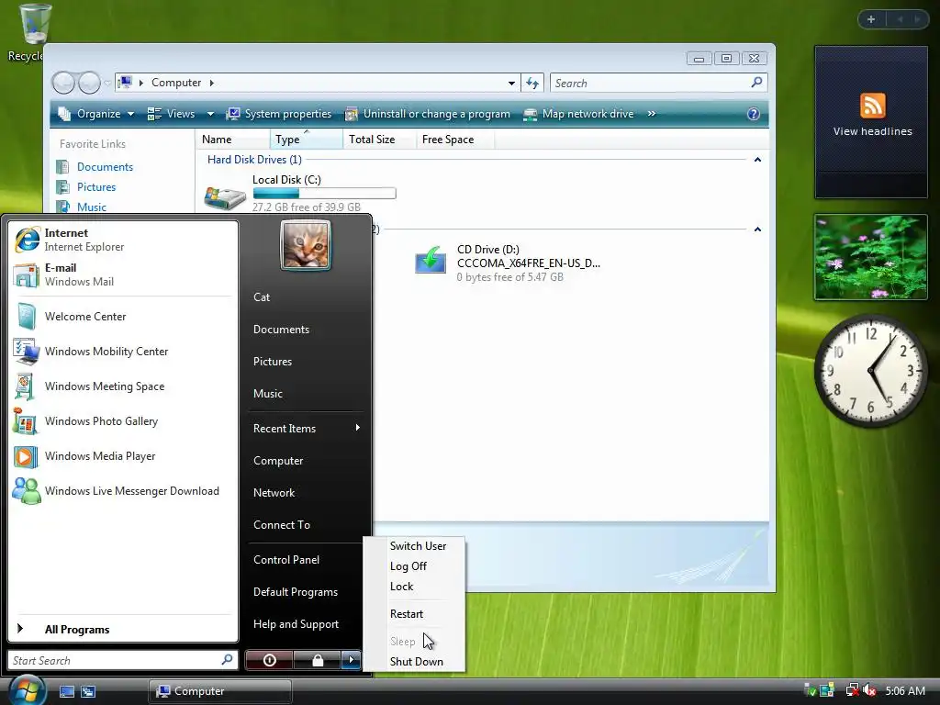Collapse the removable storage devices group
Screen dimensions: 940x705
click(x=757, y=229)
